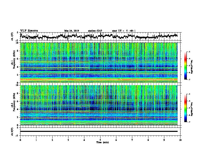Click the ch.2 "Frequency (kHz)" axis label

click(x=14, y=102)
